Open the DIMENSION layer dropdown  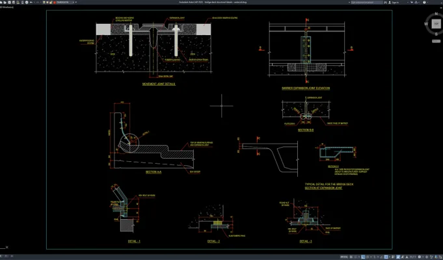73,2
